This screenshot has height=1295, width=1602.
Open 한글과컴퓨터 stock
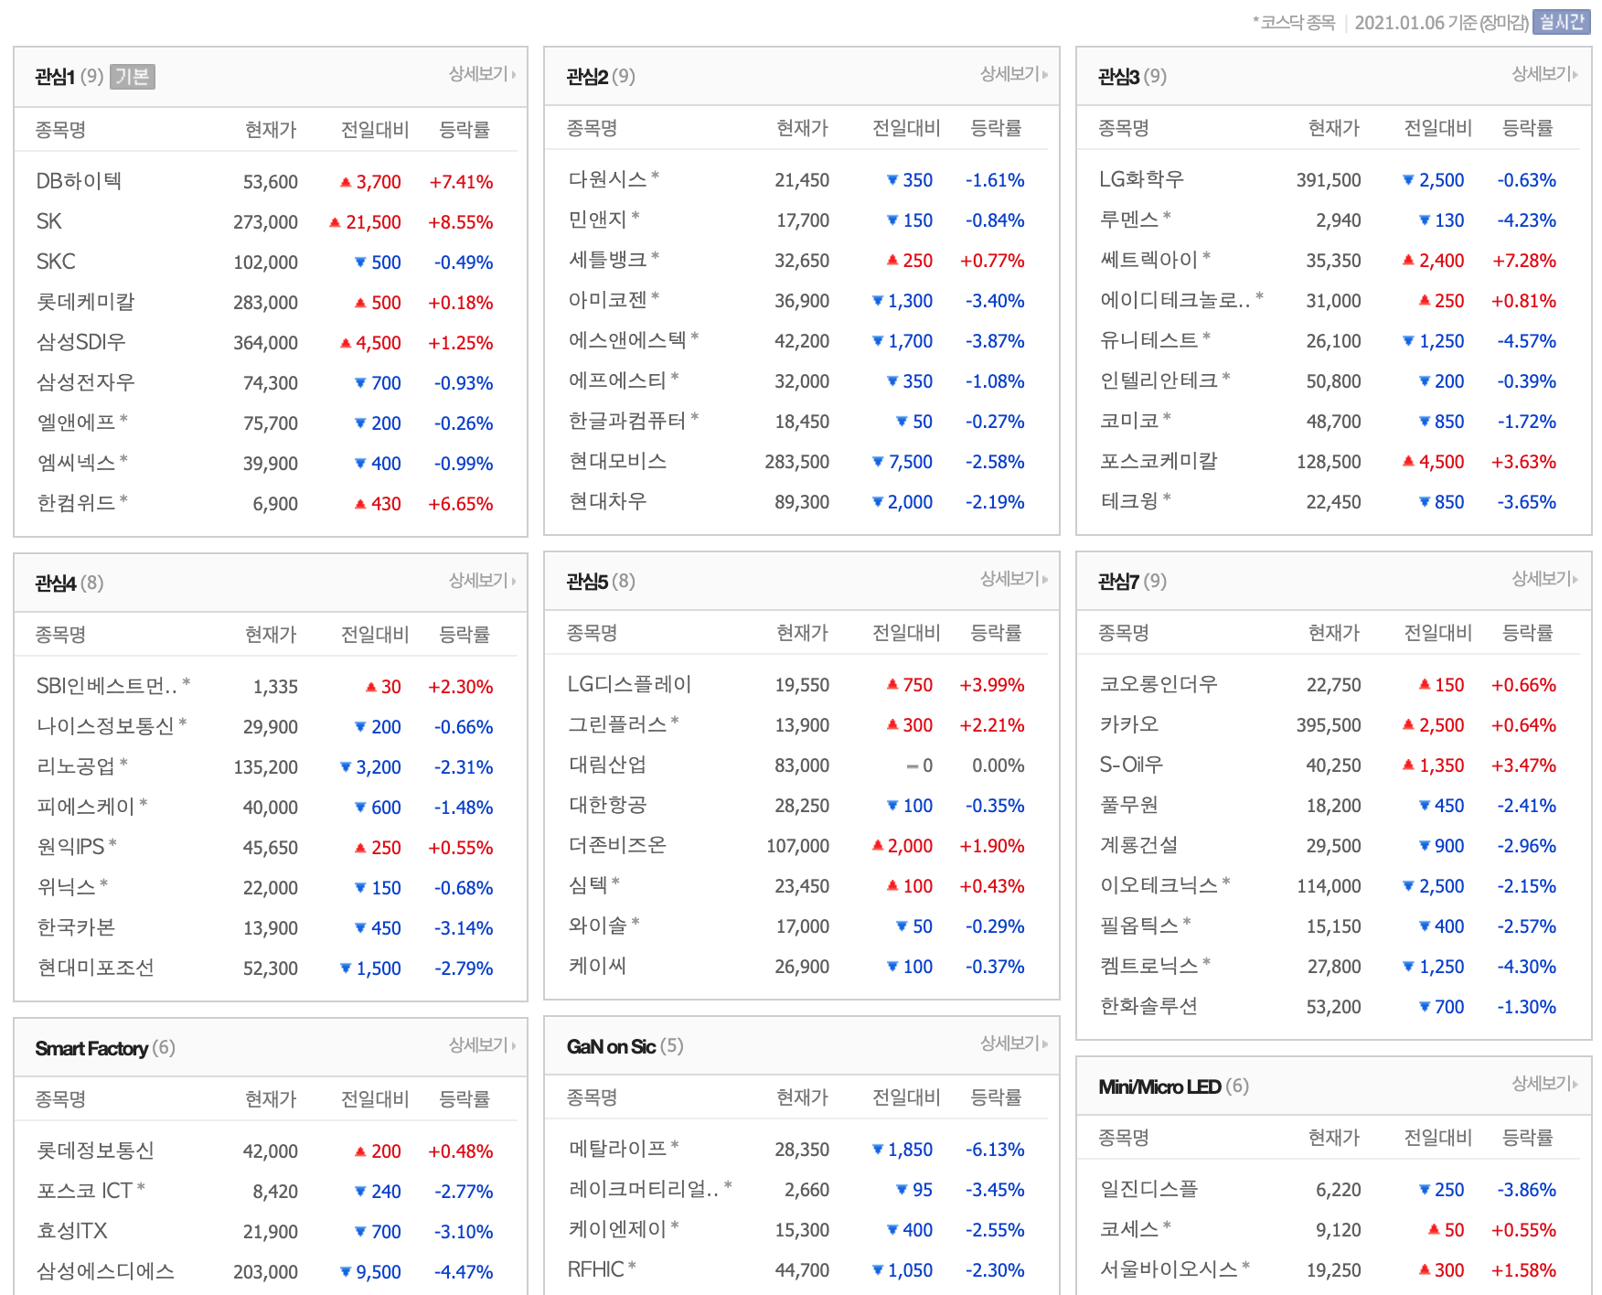point(627,421)
